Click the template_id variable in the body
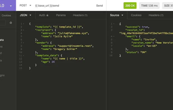This screenshot has height=110, width=173. coord(67,27)
